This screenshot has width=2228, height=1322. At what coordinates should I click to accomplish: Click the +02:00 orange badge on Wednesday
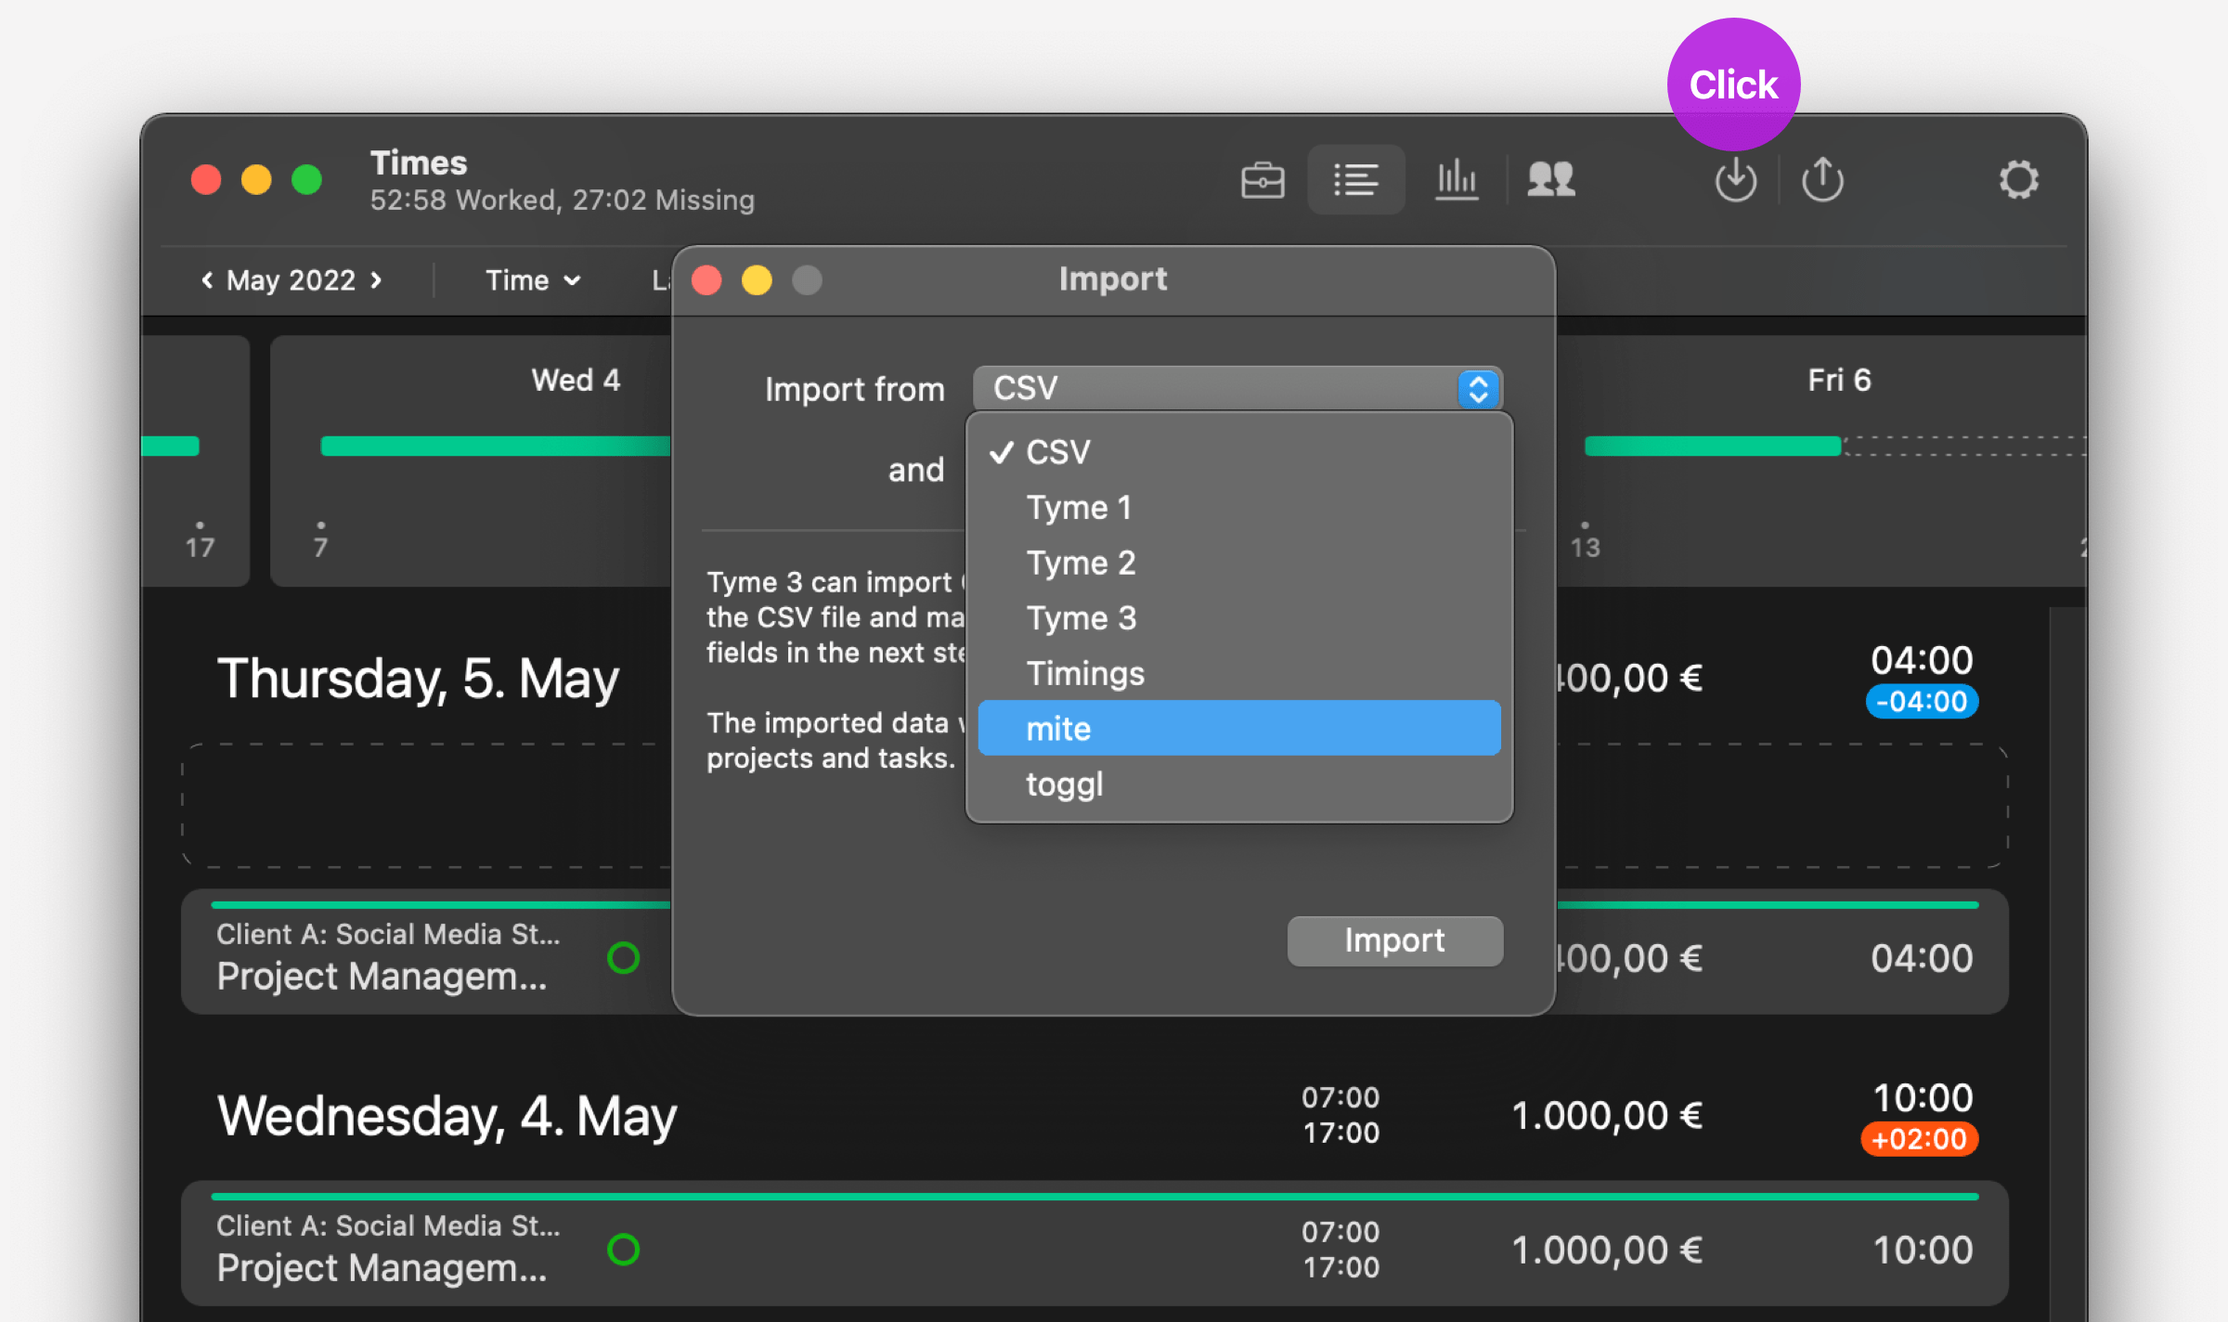(1919, 1139)
